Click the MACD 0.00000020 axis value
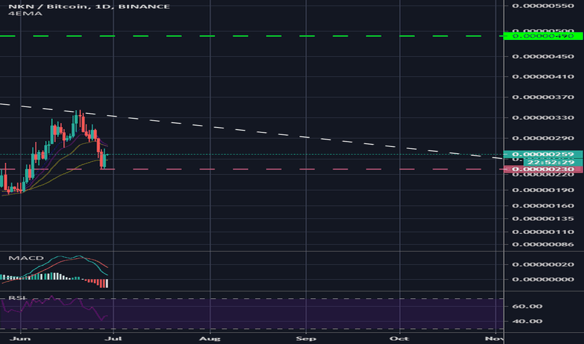 click(x=543, y=265)
